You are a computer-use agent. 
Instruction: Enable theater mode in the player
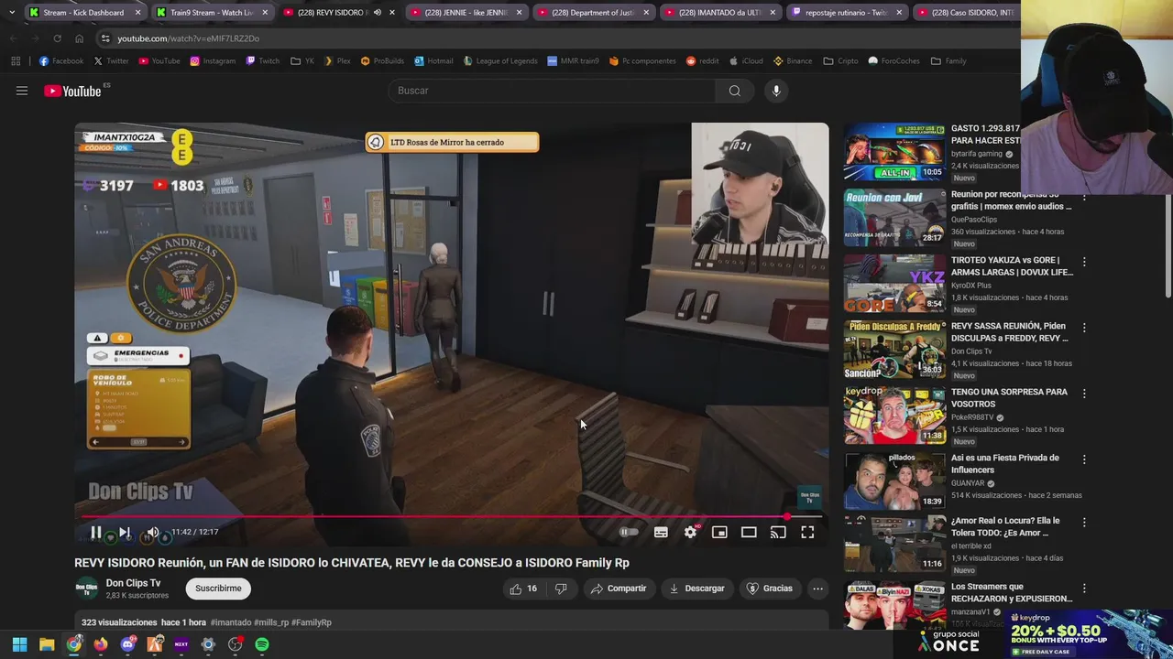(x=749, y=532)
